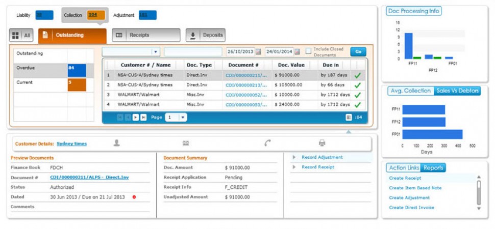Open the Page number dropdown
Screen dimensions: 495x229
(x=183, y=117)
